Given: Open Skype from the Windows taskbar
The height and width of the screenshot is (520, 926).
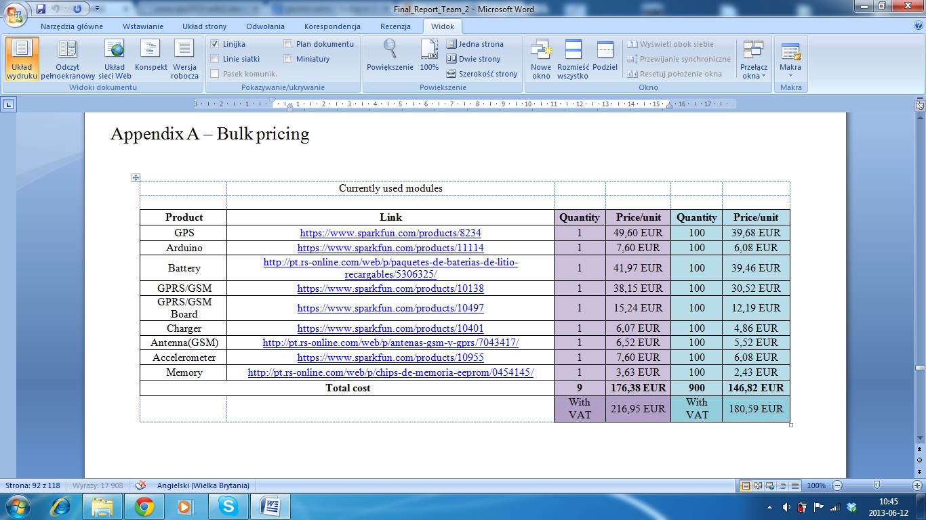Looking at the screenshot, I should (x=228, y=506).
